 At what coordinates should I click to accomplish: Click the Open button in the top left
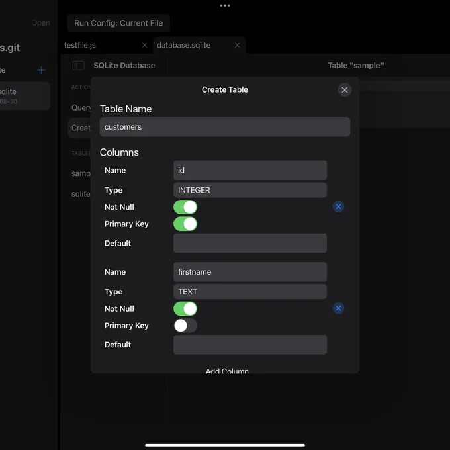40,23
